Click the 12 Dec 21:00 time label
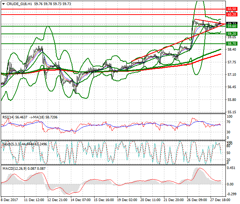Screen dimensions: 240x204 tap(57, 200)
